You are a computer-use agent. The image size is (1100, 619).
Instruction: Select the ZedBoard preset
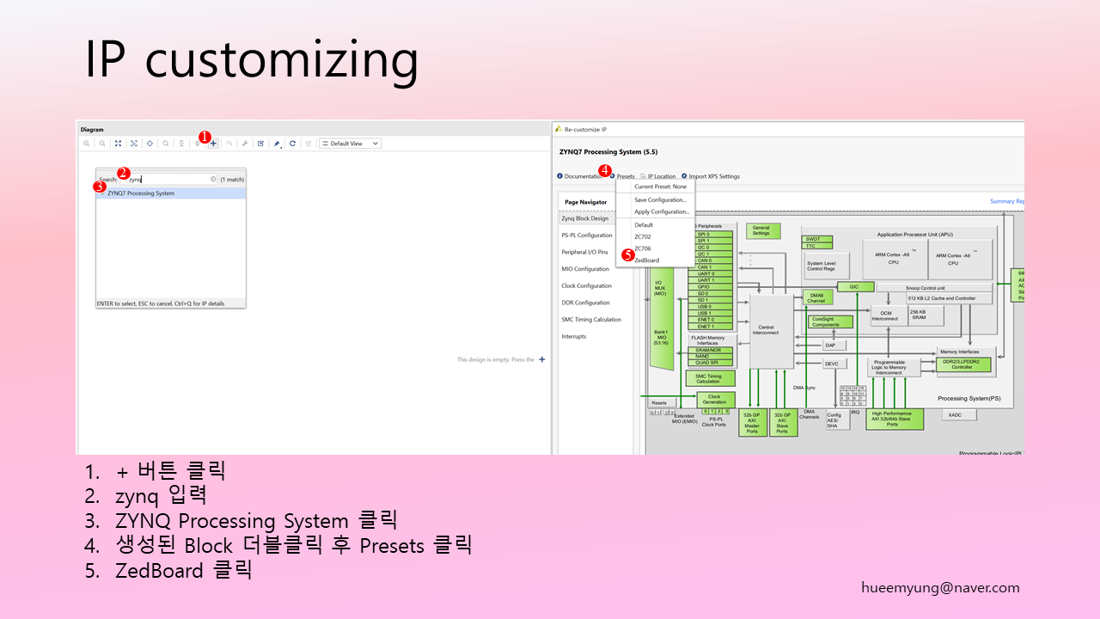(x=647, y=260)
